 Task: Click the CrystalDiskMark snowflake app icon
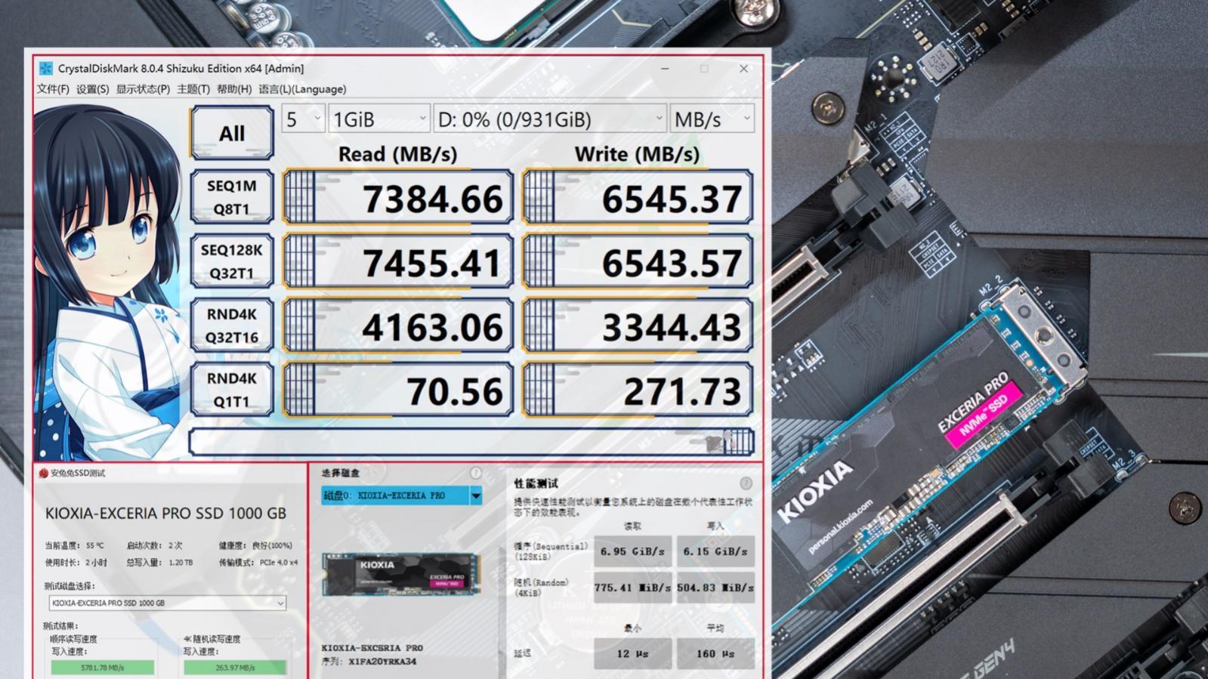pos(46,69)
